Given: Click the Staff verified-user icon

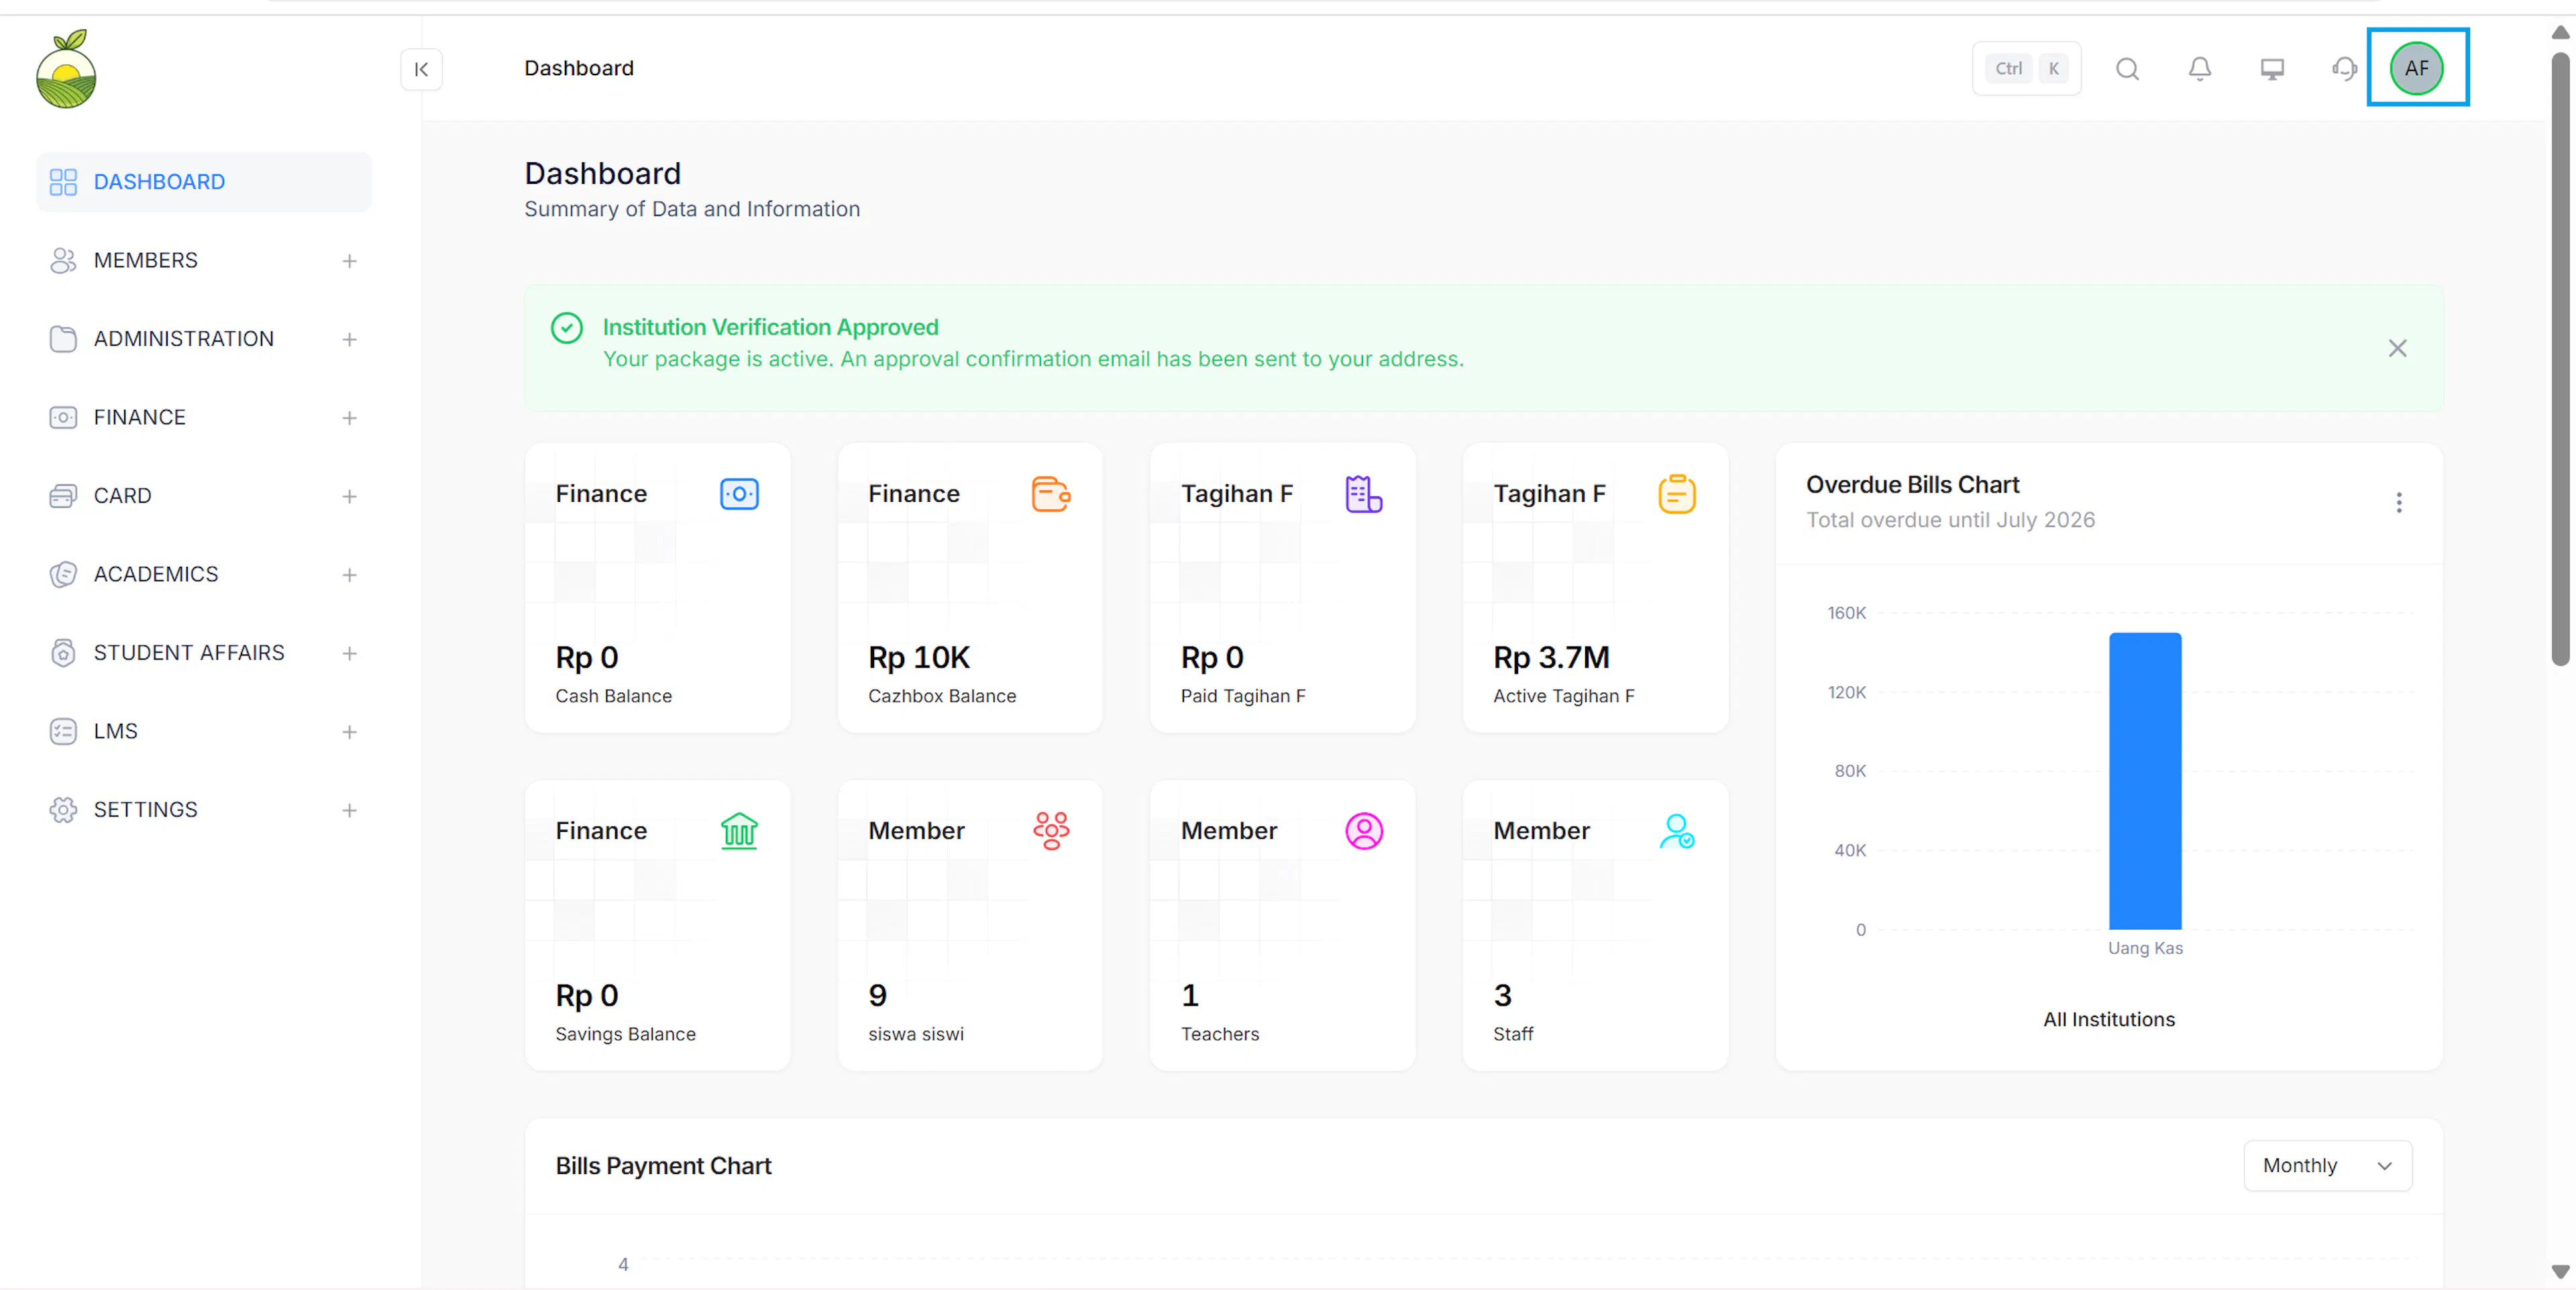Looking at the screenshot, I should coord(1677,831).
